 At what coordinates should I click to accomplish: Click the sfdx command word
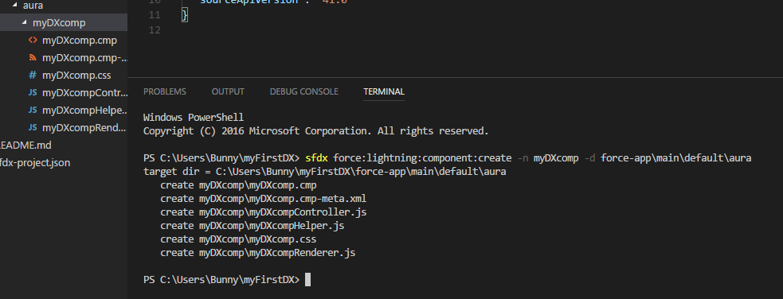click(x=316, y=158)
